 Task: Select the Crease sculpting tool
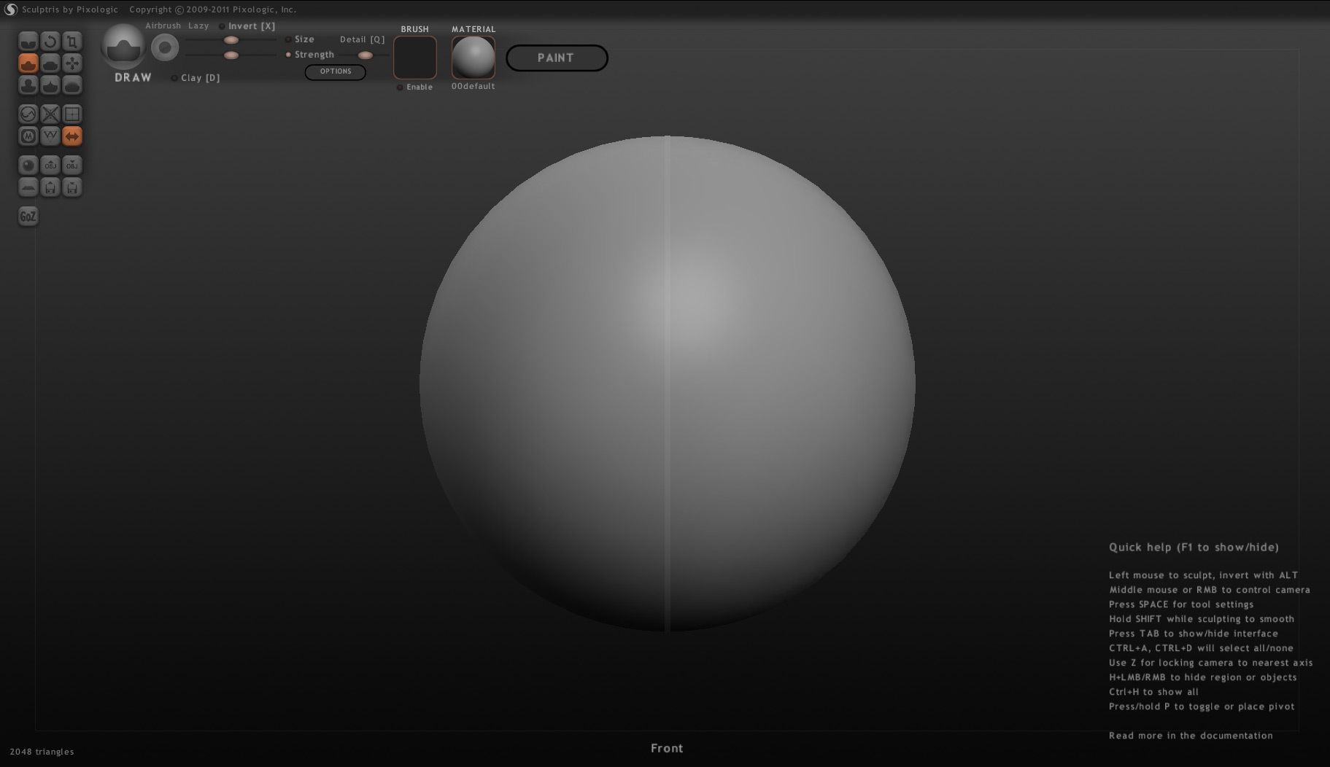(x=28, y=41)
